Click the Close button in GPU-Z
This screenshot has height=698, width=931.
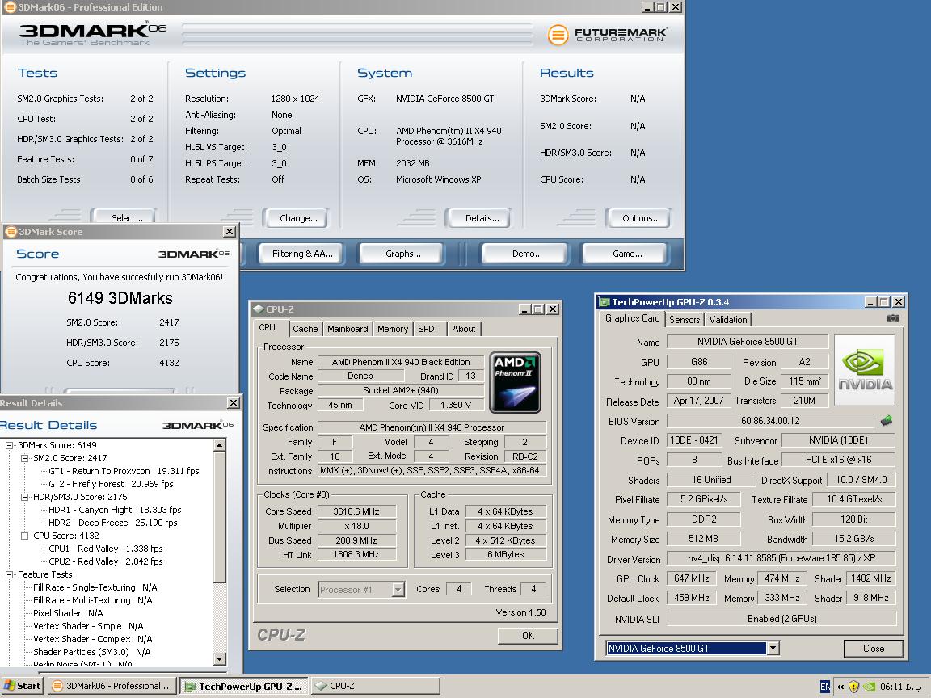[x=874, y=648]
